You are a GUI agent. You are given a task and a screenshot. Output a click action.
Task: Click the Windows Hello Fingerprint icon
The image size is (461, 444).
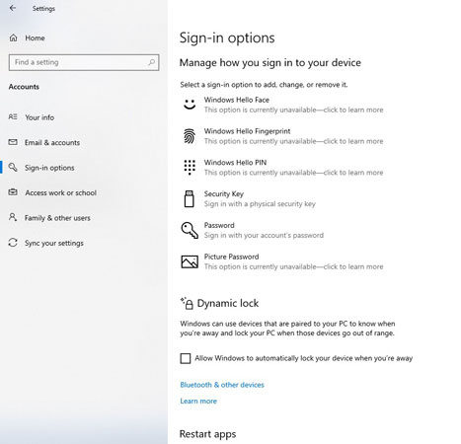point(190,136)
